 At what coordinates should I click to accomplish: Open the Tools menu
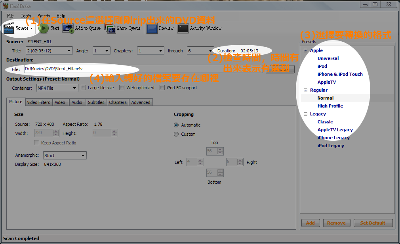pos(26,16)
